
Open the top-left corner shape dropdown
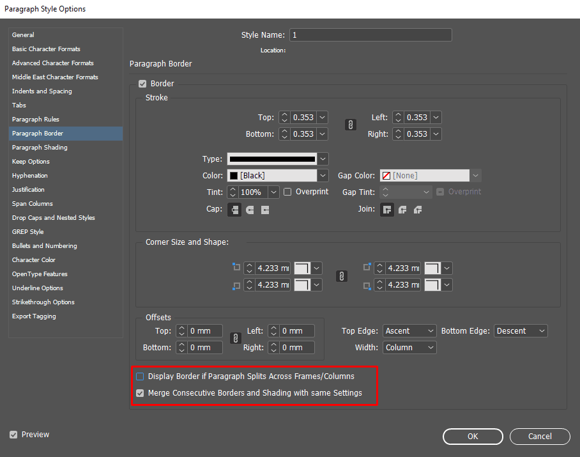[x=317, y=268]
